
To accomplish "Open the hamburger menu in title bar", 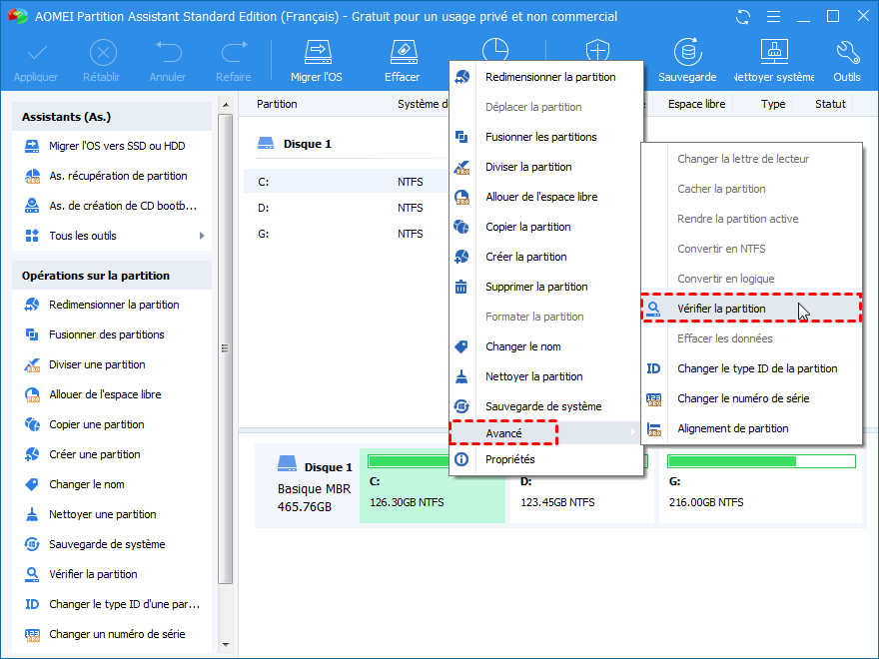I will pyautogui.click(x=773, y=17).
